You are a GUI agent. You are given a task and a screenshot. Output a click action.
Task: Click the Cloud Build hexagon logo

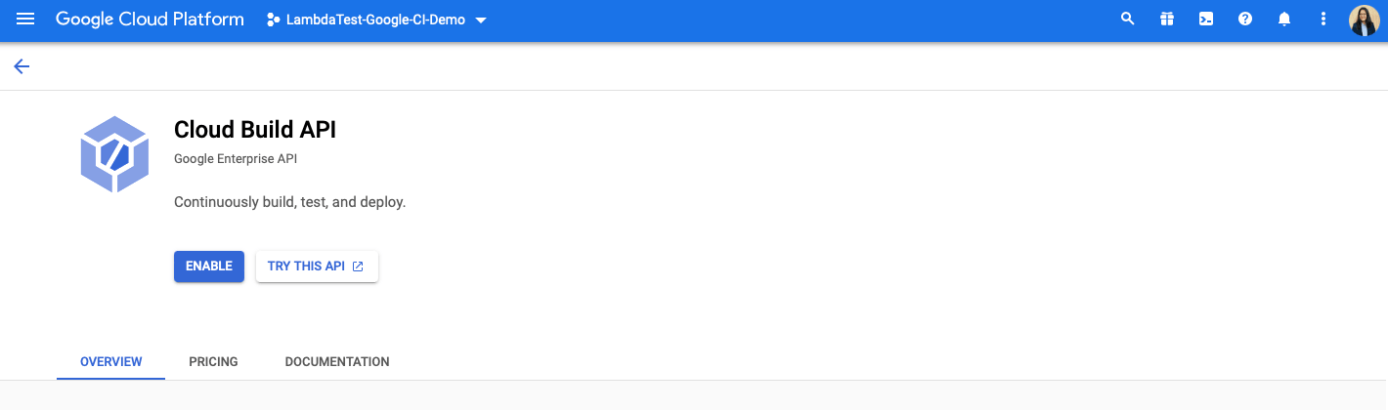[114, 153]
